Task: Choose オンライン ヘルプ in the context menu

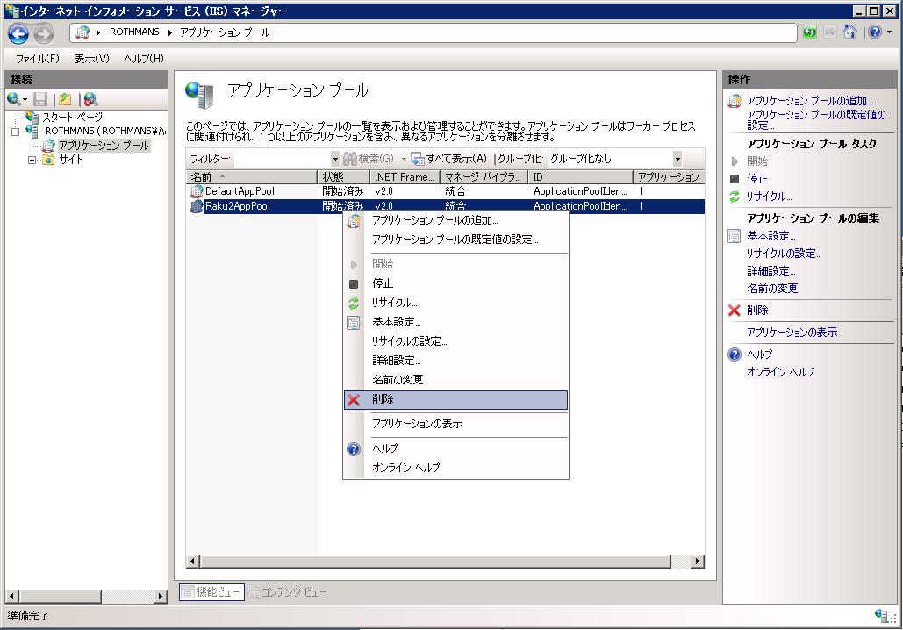Action: click(455, 468)
